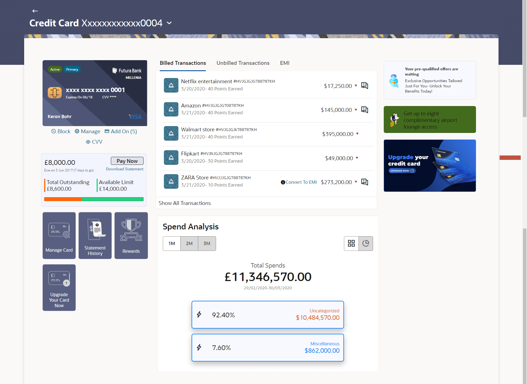Expand Flipkart transaction amount arrow

(357, 158)
